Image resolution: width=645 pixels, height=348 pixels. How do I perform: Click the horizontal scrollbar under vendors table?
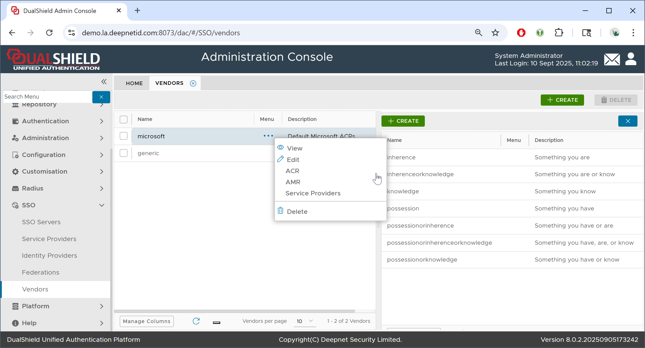(234, 311)
